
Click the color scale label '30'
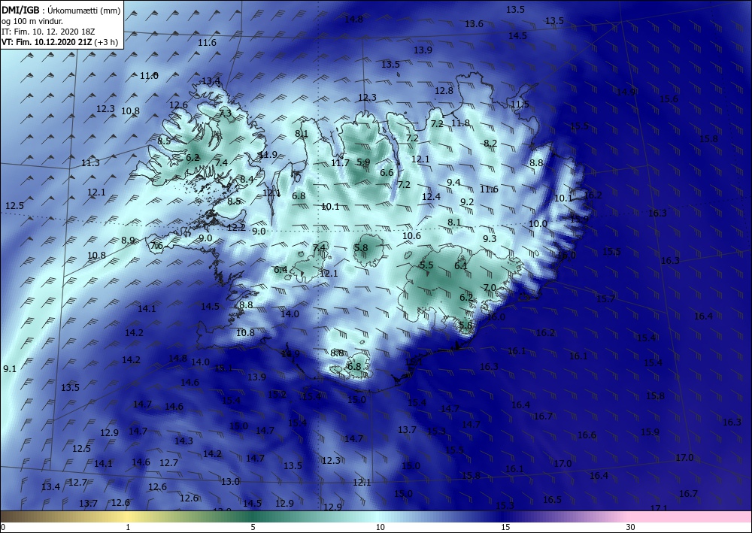631,527
